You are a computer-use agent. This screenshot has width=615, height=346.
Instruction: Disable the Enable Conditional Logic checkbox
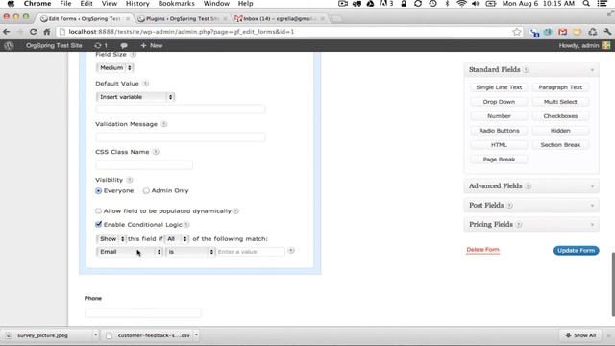tap(98, 224)
